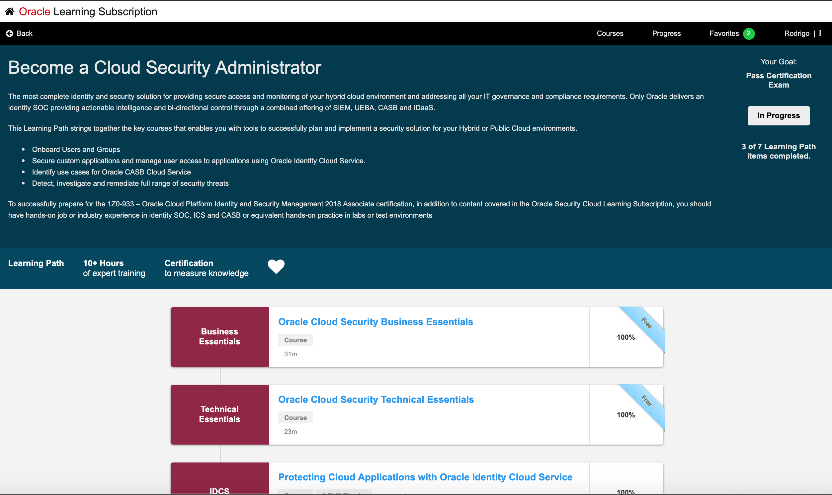
Task: Click the 31m duration text
Action: point(291,354)
